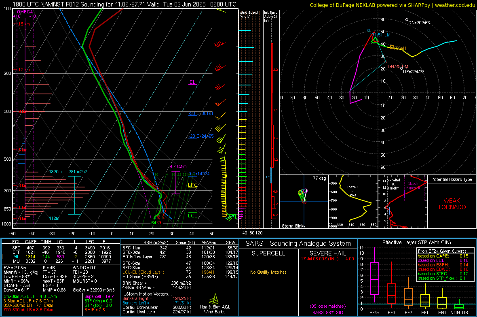Select the based on ESRH: 0.14 legend row

(443, 265)
